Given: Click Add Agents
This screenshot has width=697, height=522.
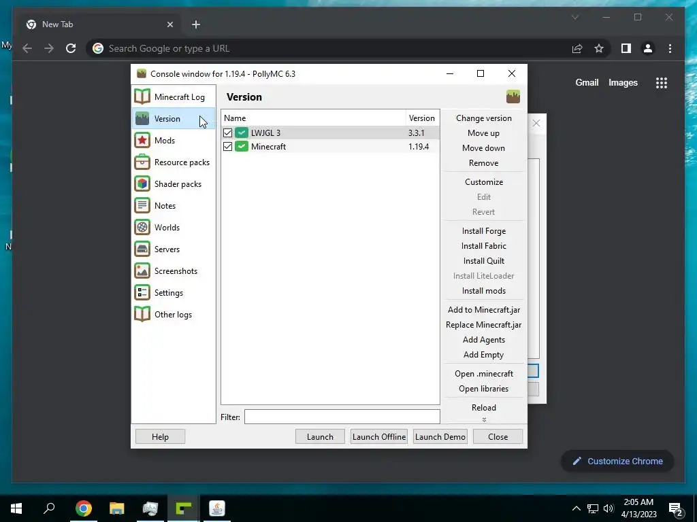Looking at the screenshot, I should tap(484, 340).
